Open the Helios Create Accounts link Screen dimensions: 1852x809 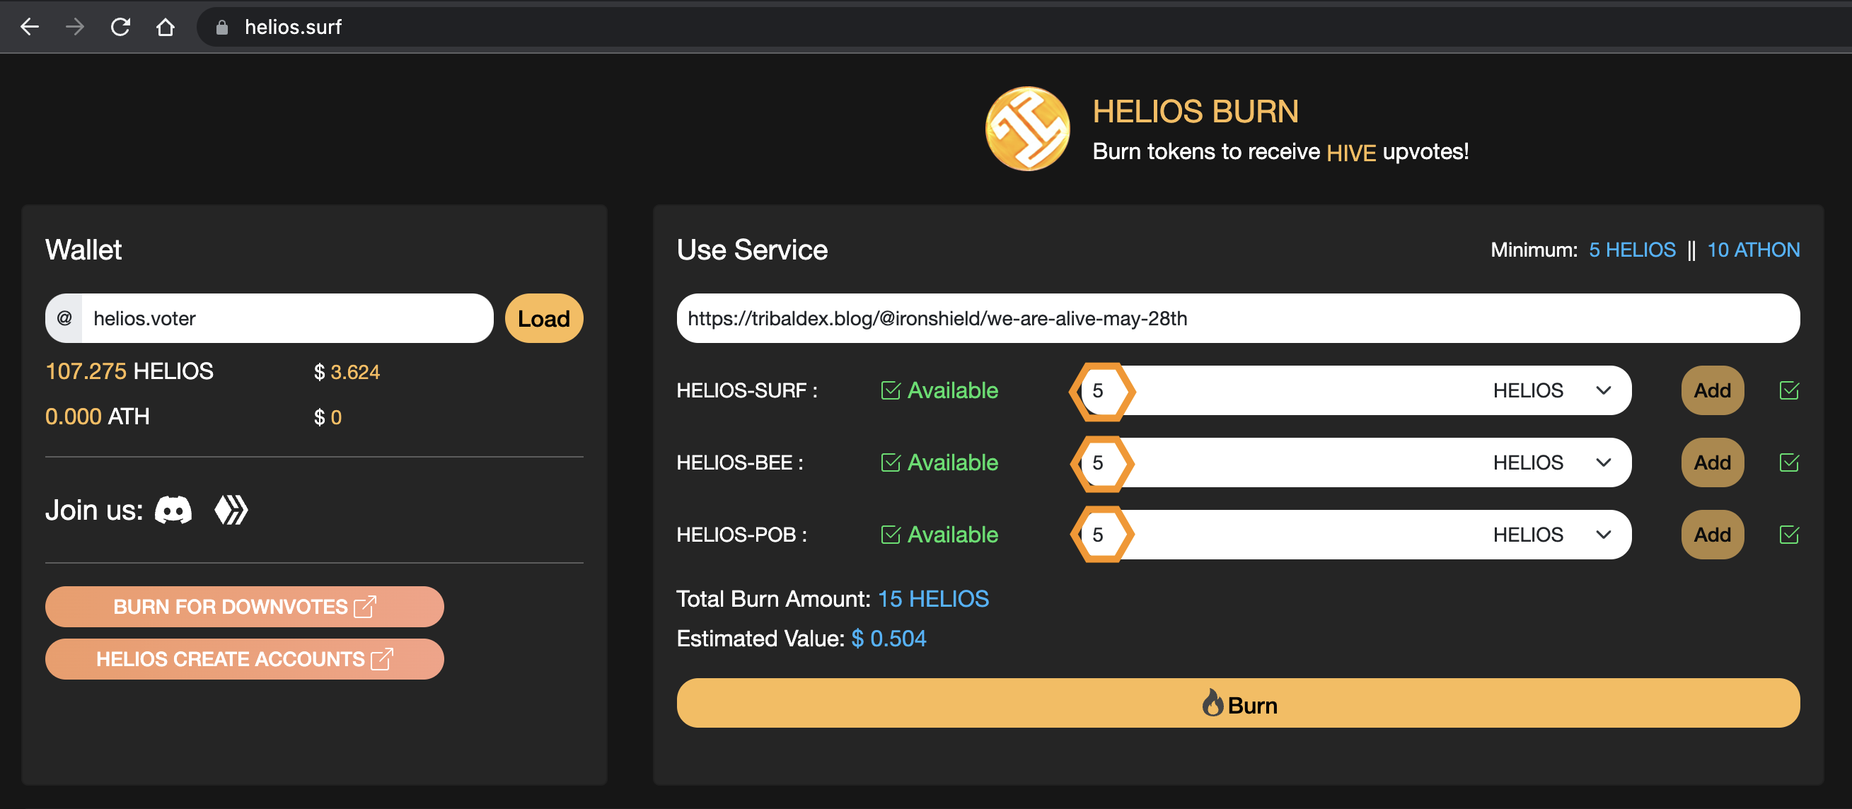click(245, 659)
